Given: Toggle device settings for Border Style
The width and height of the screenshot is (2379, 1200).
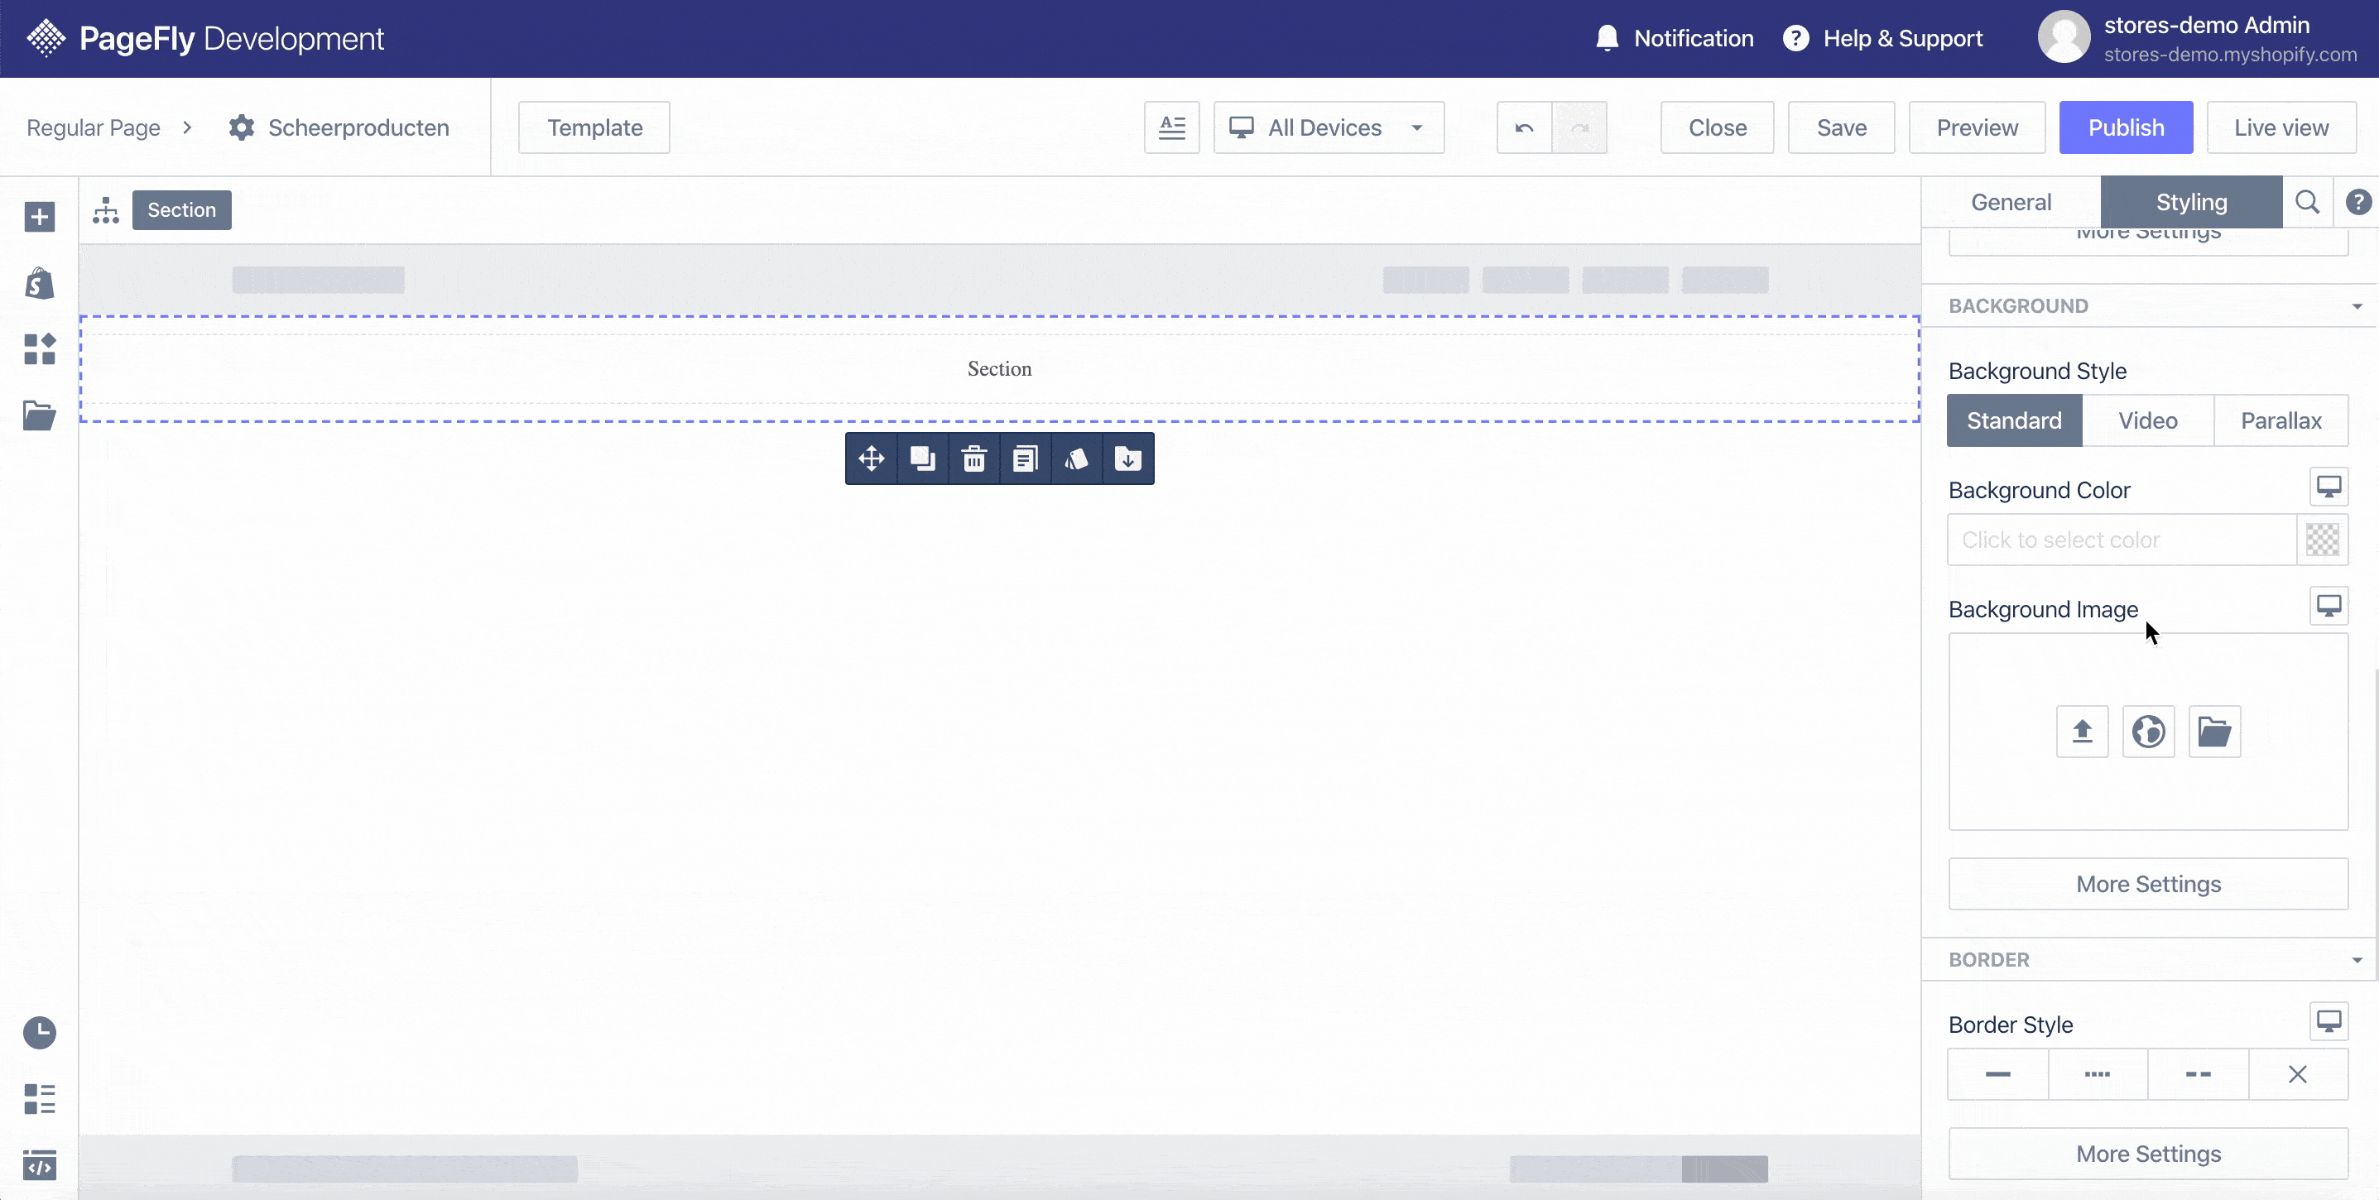Looking at the screenshot, I should tap(2329, 1022).
